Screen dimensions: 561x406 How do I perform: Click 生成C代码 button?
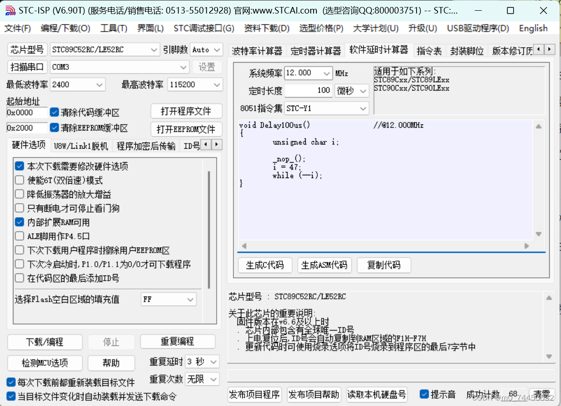(265, 265)
